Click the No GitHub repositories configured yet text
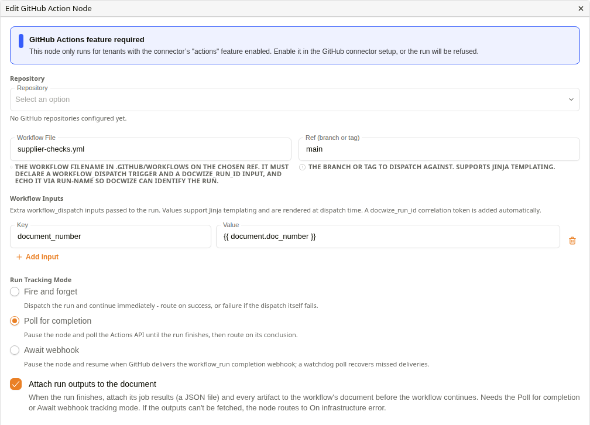 [68, 118]
